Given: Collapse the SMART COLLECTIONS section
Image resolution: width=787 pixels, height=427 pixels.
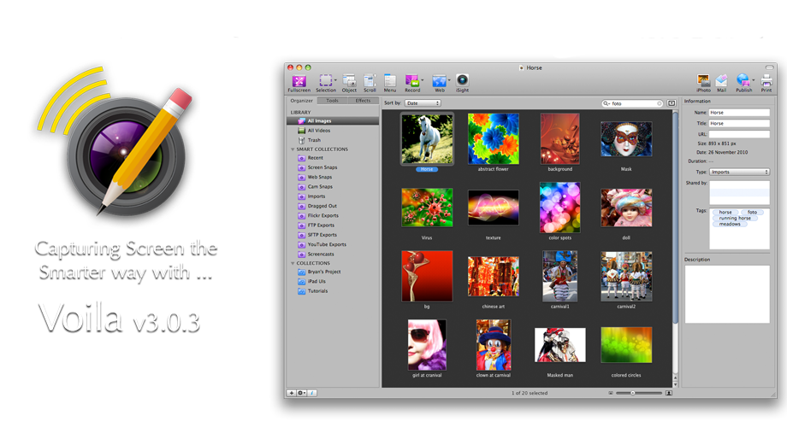Looking at the screenshot, I should [293, 149].
